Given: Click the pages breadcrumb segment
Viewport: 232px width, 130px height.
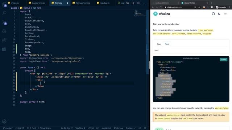Looking at the screenshot, I should (x=14, y=8).
